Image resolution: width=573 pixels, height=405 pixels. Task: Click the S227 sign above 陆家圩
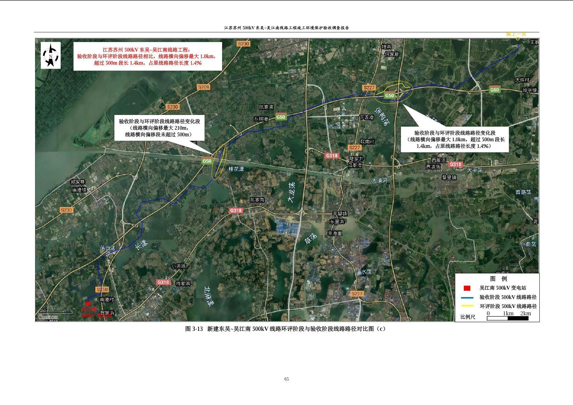pos(354,147)
